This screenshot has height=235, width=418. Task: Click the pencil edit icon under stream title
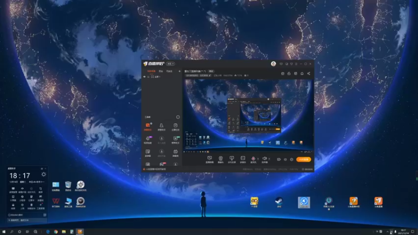(210, 75)
